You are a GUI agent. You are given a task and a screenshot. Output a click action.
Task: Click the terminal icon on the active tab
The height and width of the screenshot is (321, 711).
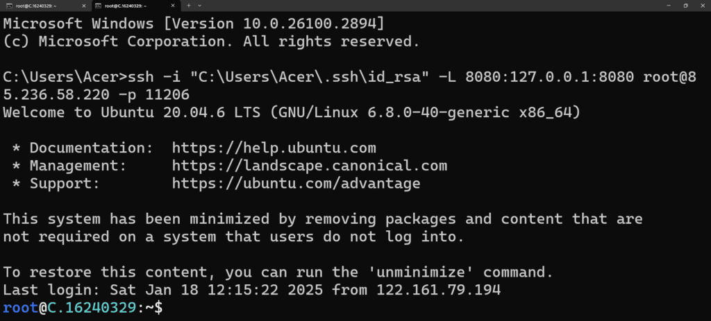pos(97,6)
